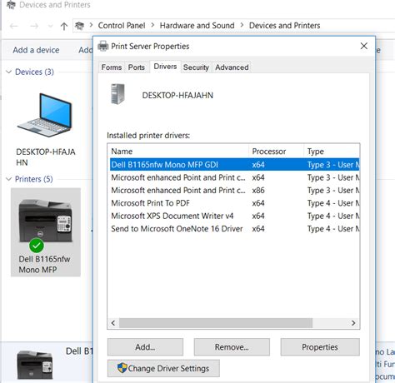
Task: Click the shield icon on Change Driver Settings
Action: tap(122, 368)
